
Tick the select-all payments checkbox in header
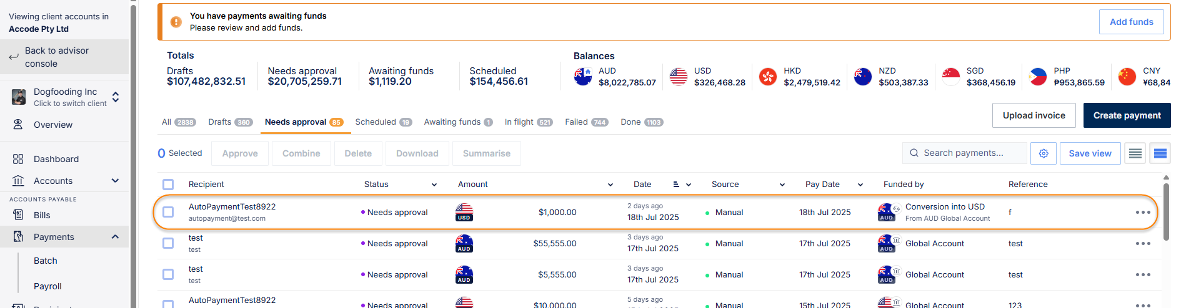point(168,185)
